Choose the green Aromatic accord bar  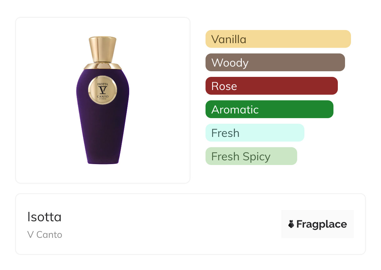[x=269, y=109]
